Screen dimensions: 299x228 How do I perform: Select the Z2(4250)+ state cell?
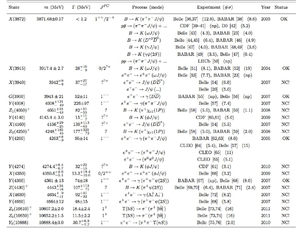point(19,131)
